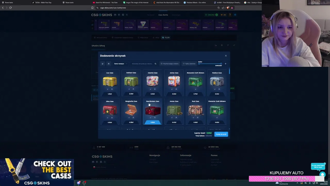Click the maximum price slider handle
The width and height of the screenshot is (330, 186).
coord(221,64)
